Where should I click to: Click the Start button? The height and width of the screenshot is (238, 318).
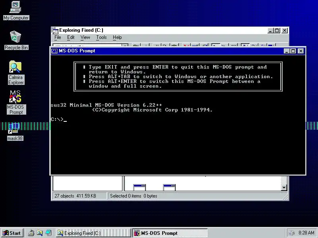coord(12,233)
